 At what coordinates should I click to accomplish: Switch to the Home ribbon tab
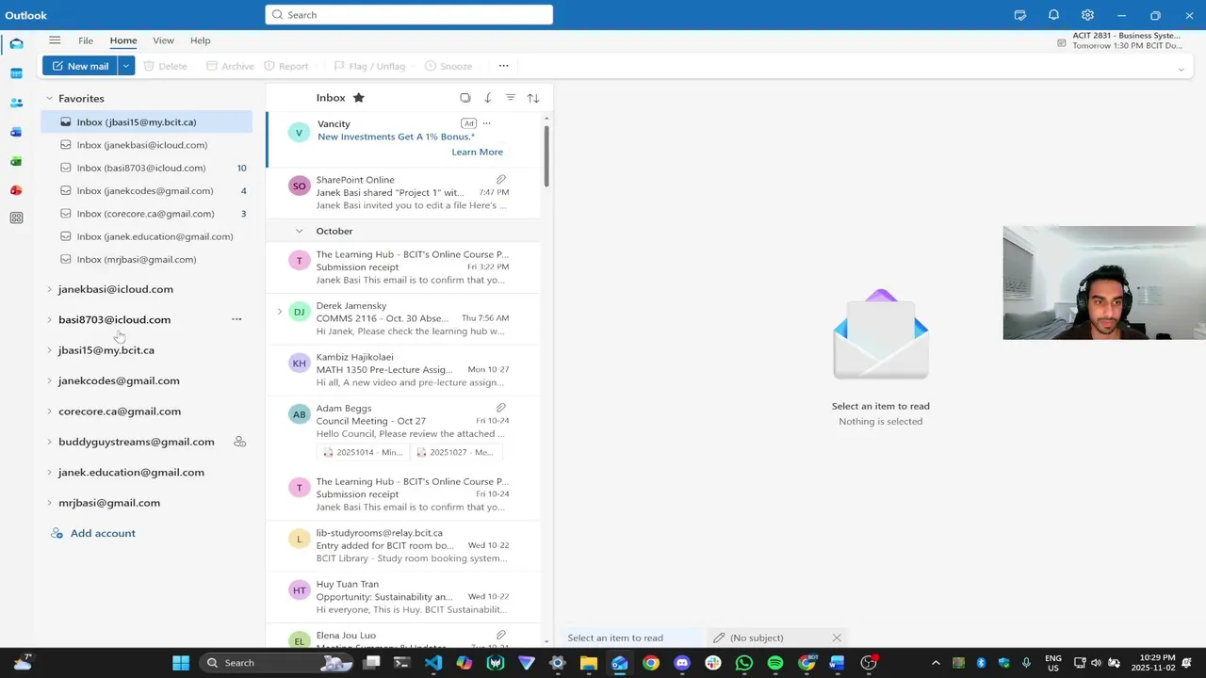(x=123, y=40)
